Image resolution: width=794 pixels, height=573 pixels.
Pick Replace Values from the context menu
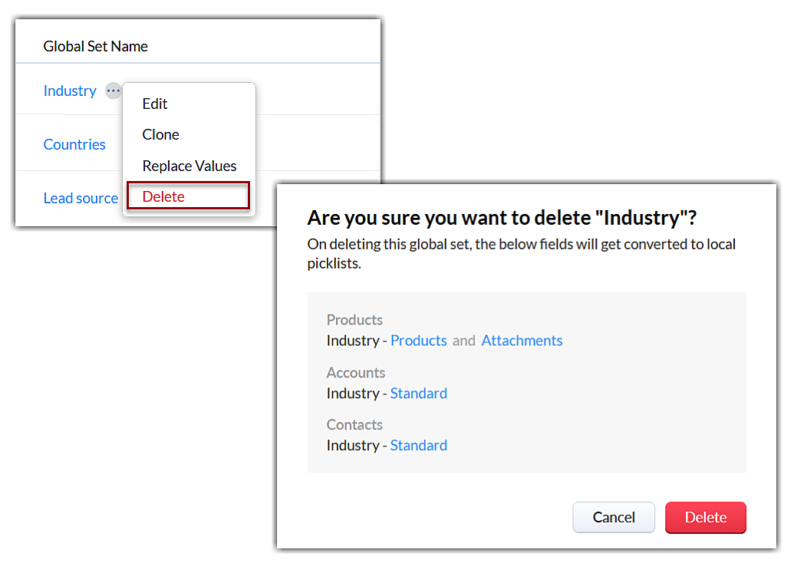(189, 166)
